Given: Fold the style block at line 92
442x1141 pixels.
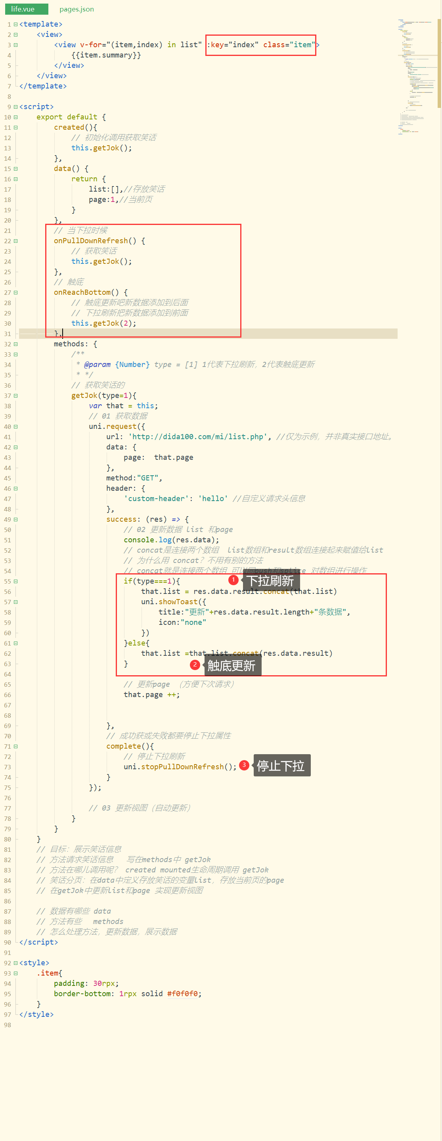Looking at the screenshot, I should [15, 963].
